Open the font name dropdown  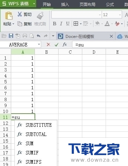tap(100, 15)
